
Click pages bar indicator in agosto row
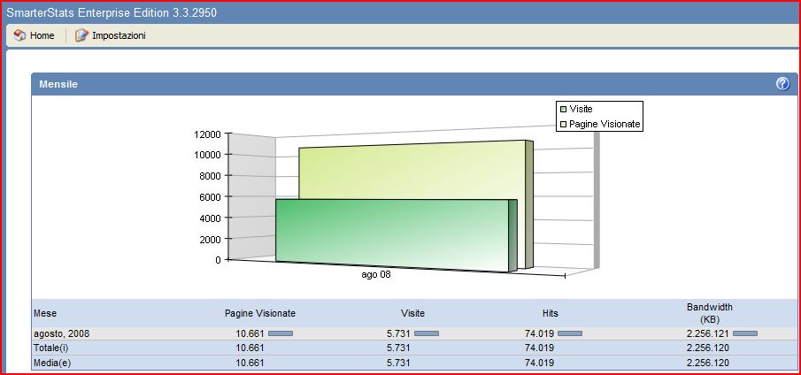281,333
